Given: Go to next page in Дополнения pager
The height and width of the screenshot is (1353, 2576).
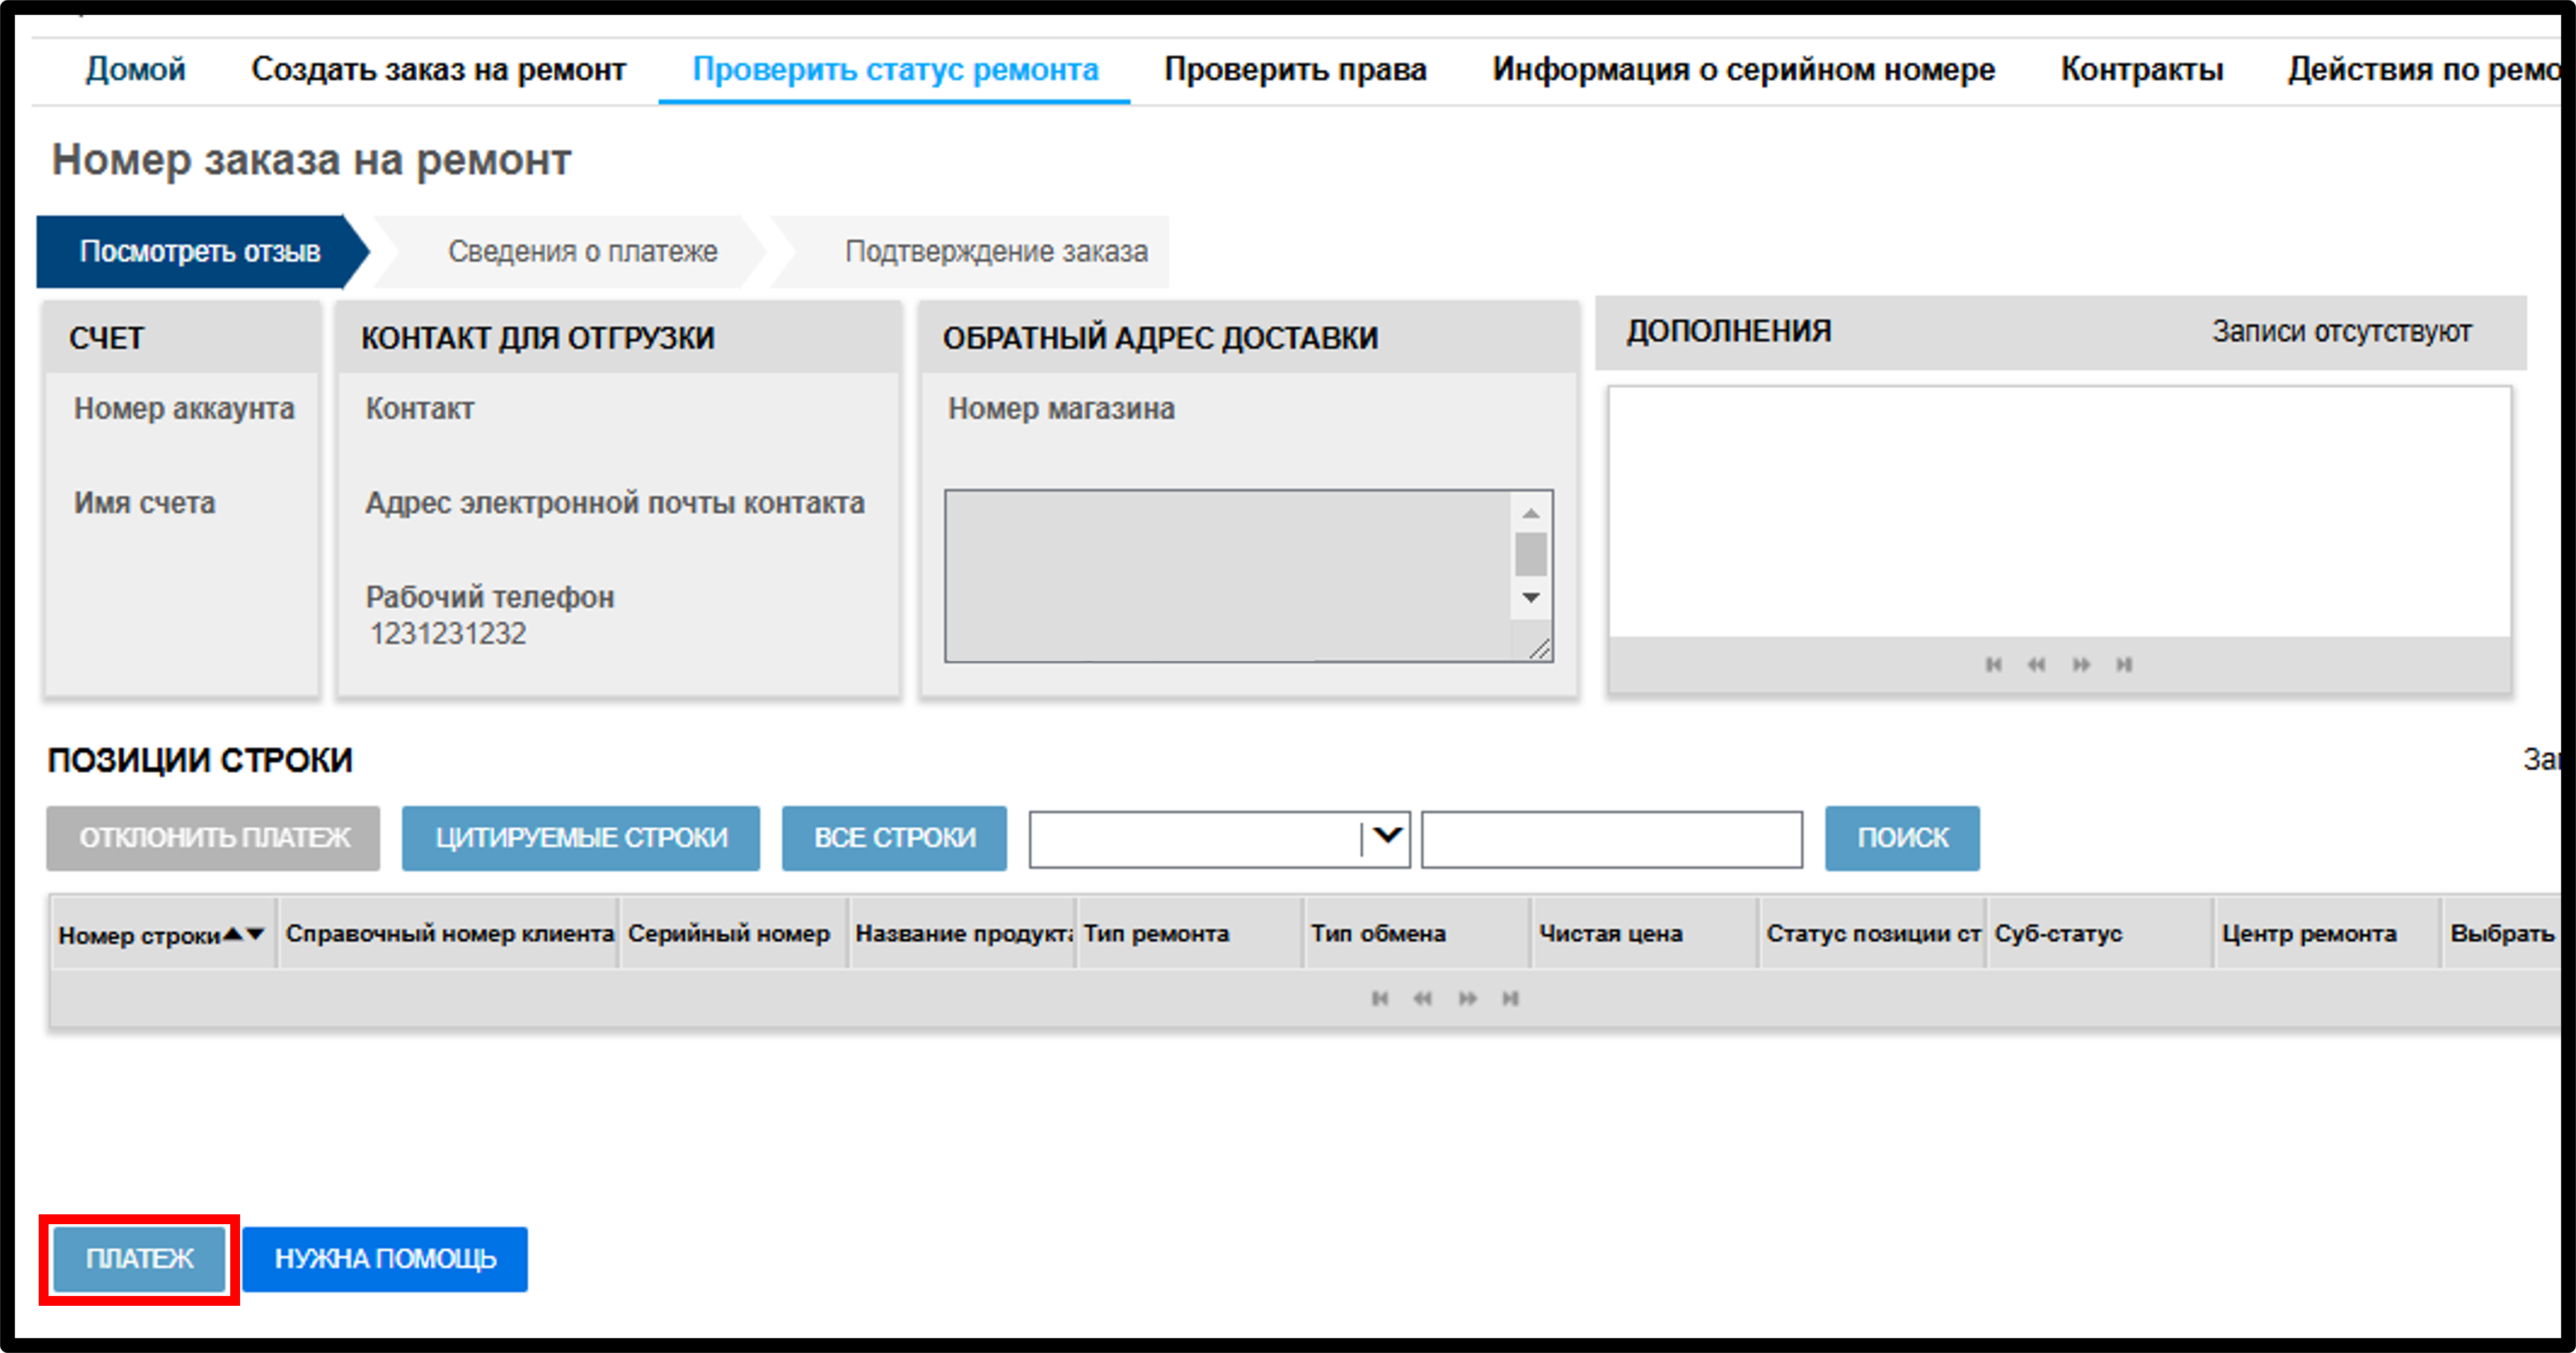Looking at the screenshot, I should pos(2081,664).
